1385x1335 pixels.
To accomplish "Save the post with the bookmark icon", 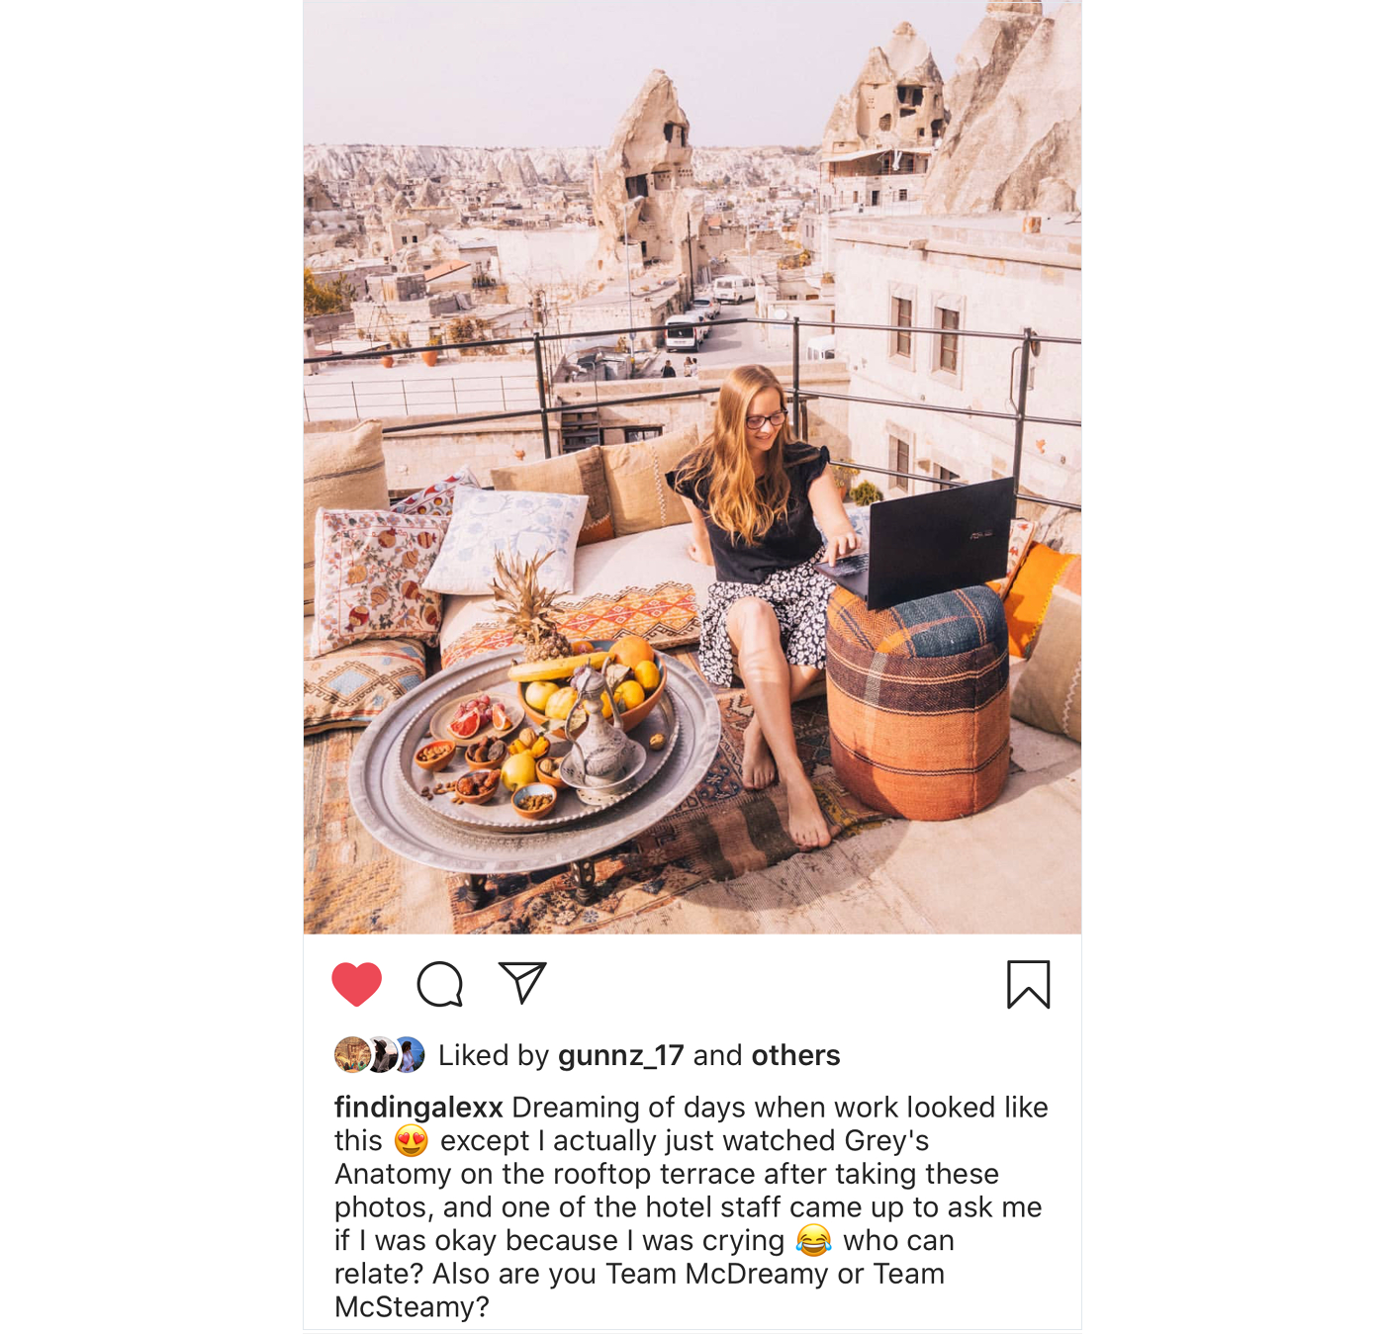I will tap(1029, 984).
